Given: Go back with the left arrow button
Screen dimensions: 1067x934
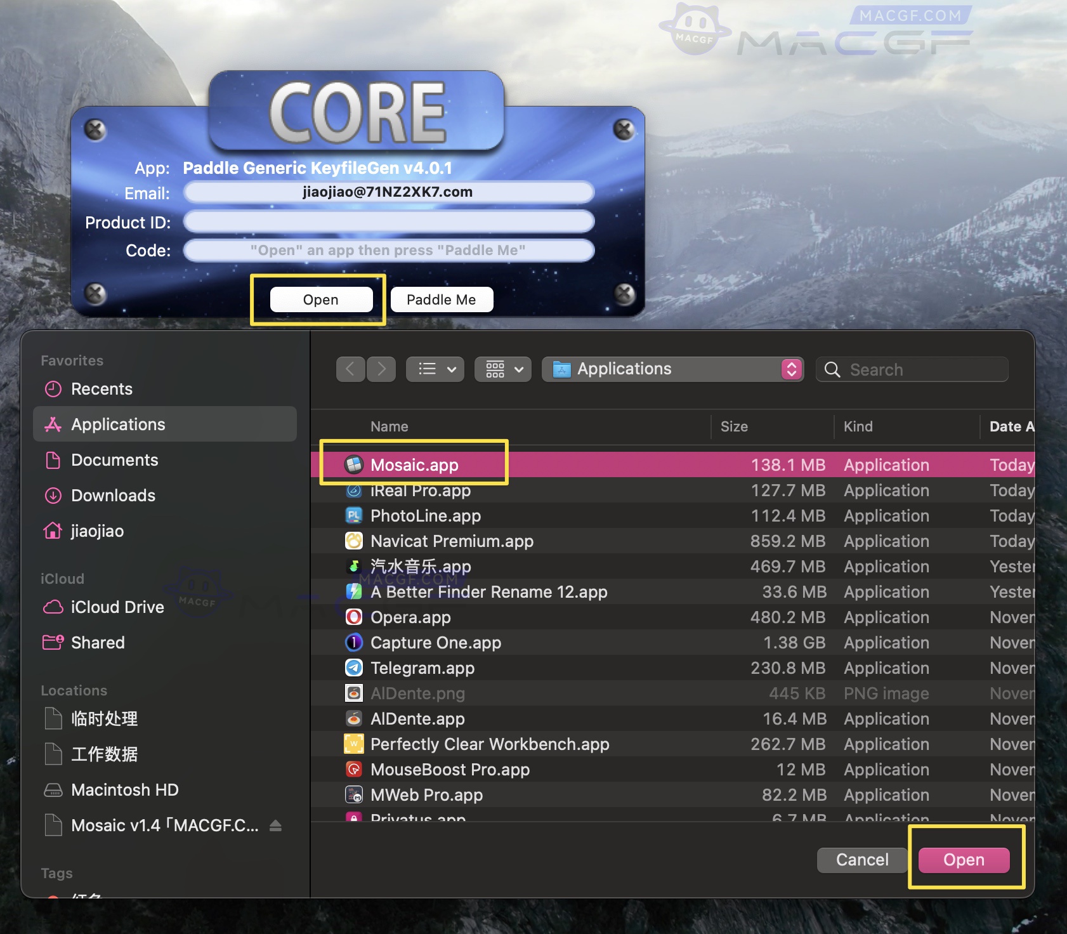Looking at the screenshot, I should point(350,369).
